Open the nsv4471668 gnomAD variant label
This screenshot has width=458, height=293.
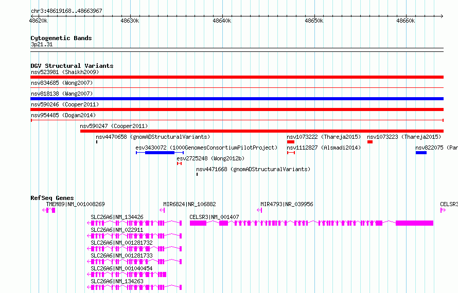tap(253, 169)
